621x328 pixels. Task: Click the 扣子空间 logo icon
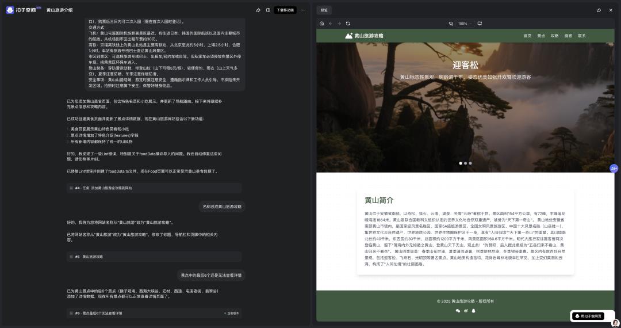click(x=10, y=10)
